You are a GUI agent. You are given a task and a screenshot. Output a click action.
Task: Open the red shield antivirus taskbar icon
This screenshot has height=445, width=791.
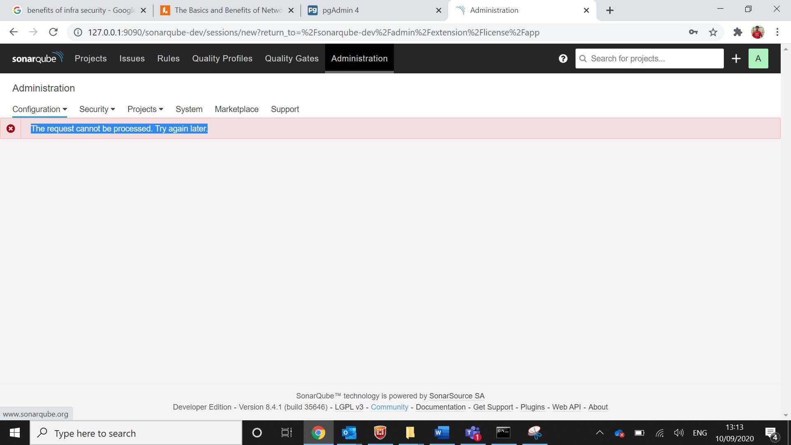point(380,433)
